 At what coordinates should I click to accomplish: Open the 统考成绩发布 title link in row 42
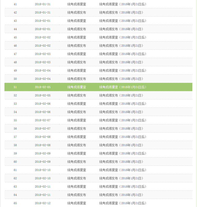pos(121,12)
